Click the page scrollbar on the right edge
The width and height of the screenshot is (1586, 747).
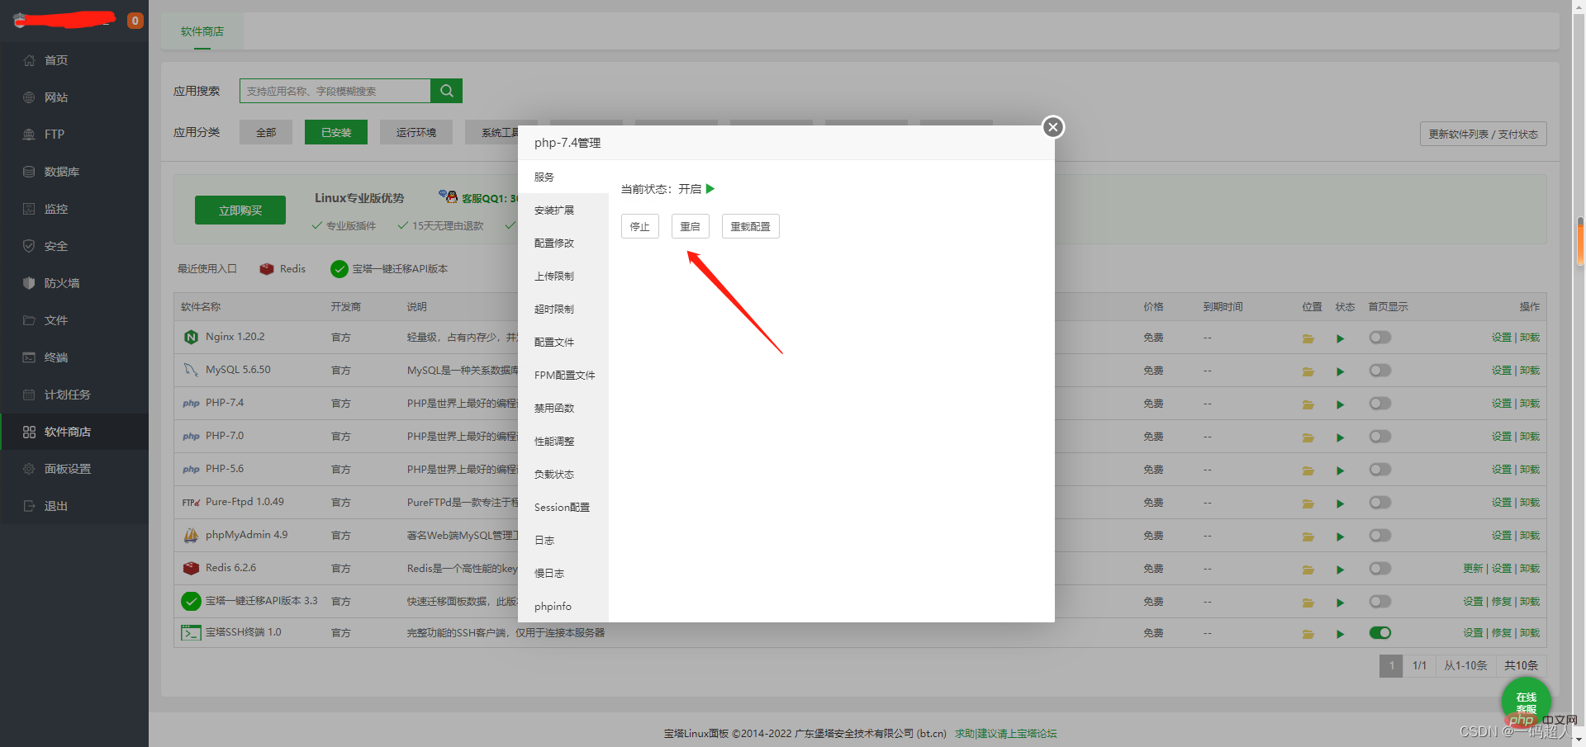click(x=1580, y=239)
